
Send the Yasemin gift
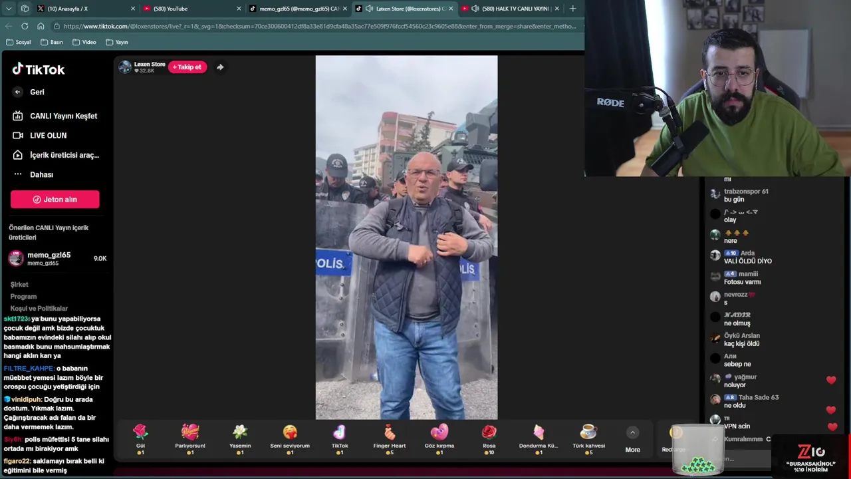pos(240,438)
